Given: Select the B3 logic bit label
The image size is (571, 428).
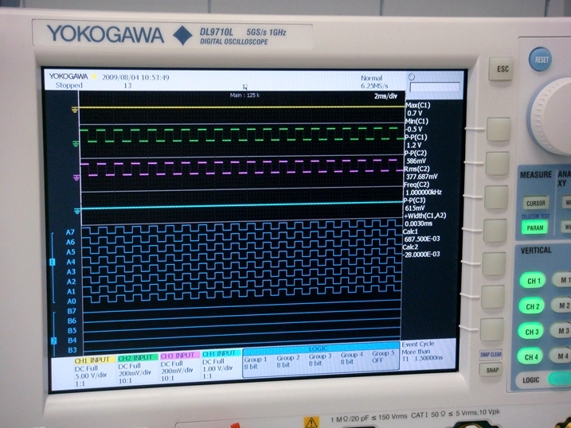Looking at the screenshot, I should point(72,350).
